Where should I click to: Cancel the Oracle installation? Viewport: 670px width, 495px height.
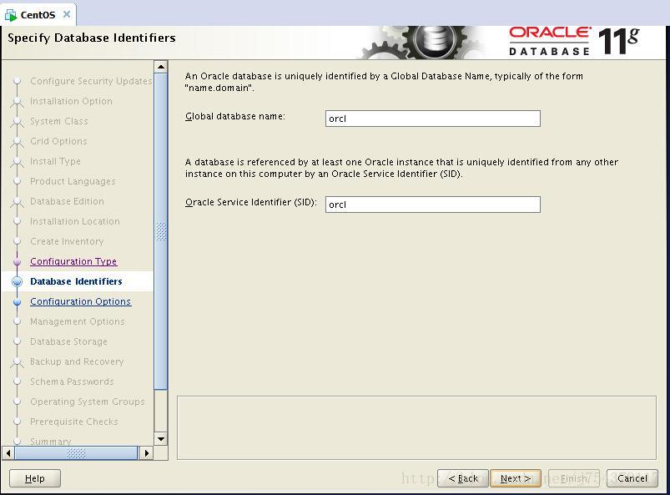632,478
